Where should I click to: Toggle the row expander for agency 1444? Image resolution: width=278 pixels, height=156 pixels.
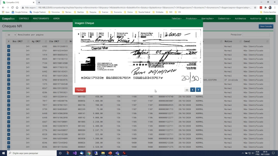point(8,138)
